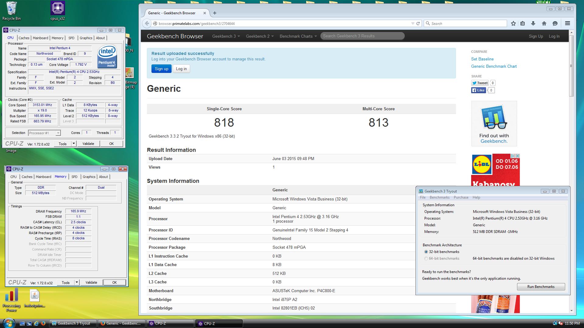Switch to Mainboard tab in upper CPU-Z
The height and width of the screenshot is (328, 584).
coord(40,38)
